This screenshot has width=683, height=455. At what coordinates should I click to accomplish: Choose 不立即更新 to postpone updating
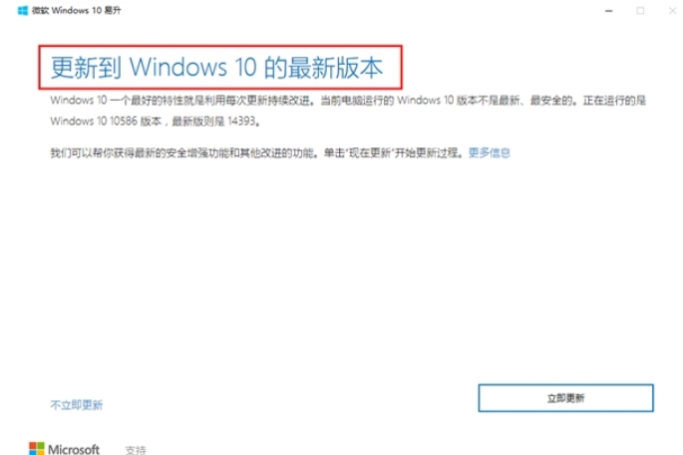tap(77, 405)
